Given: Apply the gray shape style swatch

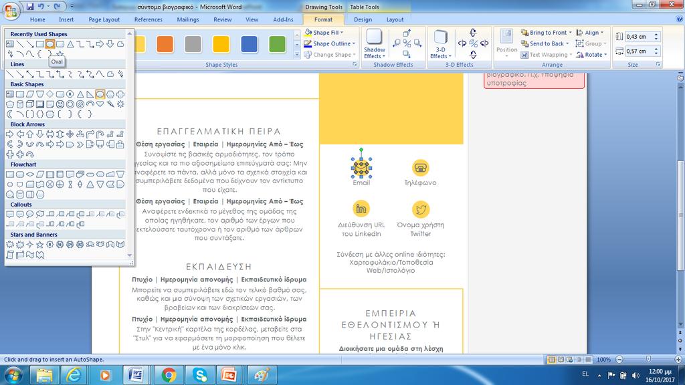Looking at the screenshot, I should (193, 44).
